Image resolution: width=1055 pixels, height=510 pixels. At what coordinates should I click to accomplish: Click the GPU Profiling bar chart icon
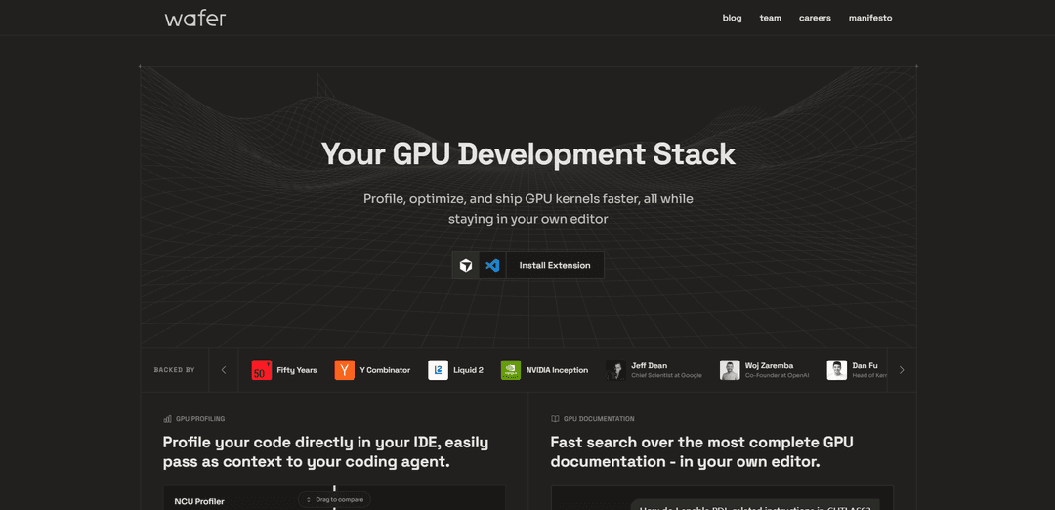(x=168, y=419)
